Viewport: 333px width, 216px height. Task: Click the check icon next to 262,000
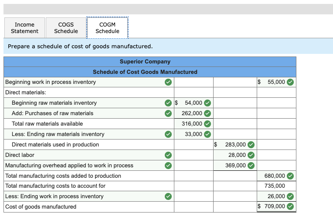tap(207, 113)
